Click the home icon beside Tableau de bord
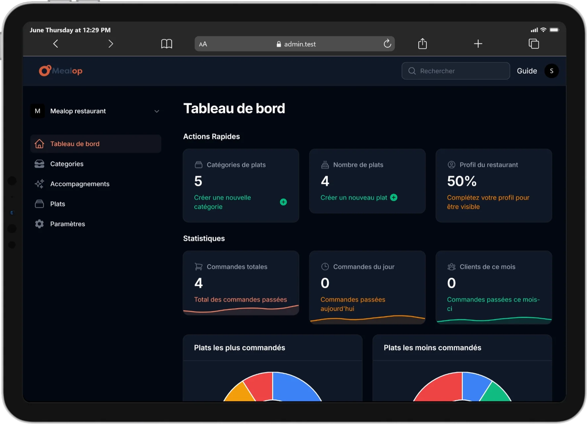Image resolution: width=587 pixels, height=424 pixels. click(39, 144)
